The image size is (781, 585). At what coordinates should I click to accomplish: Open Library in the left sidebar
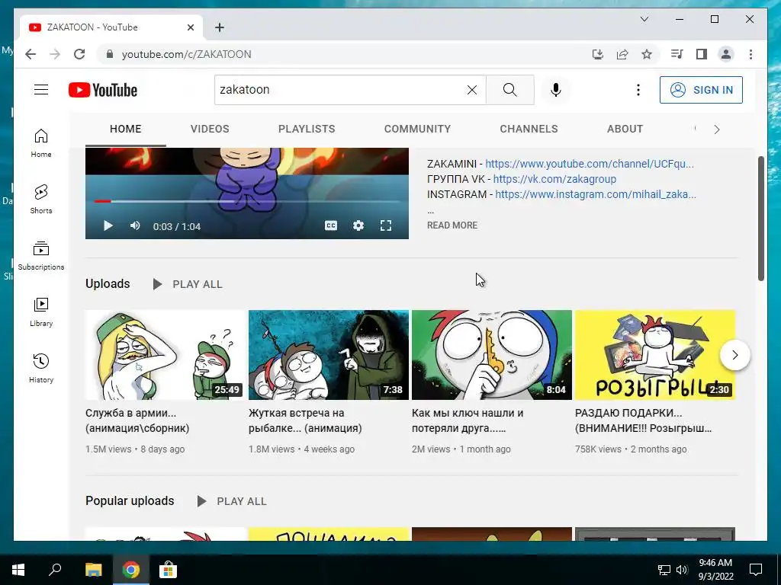click(41, 312)
